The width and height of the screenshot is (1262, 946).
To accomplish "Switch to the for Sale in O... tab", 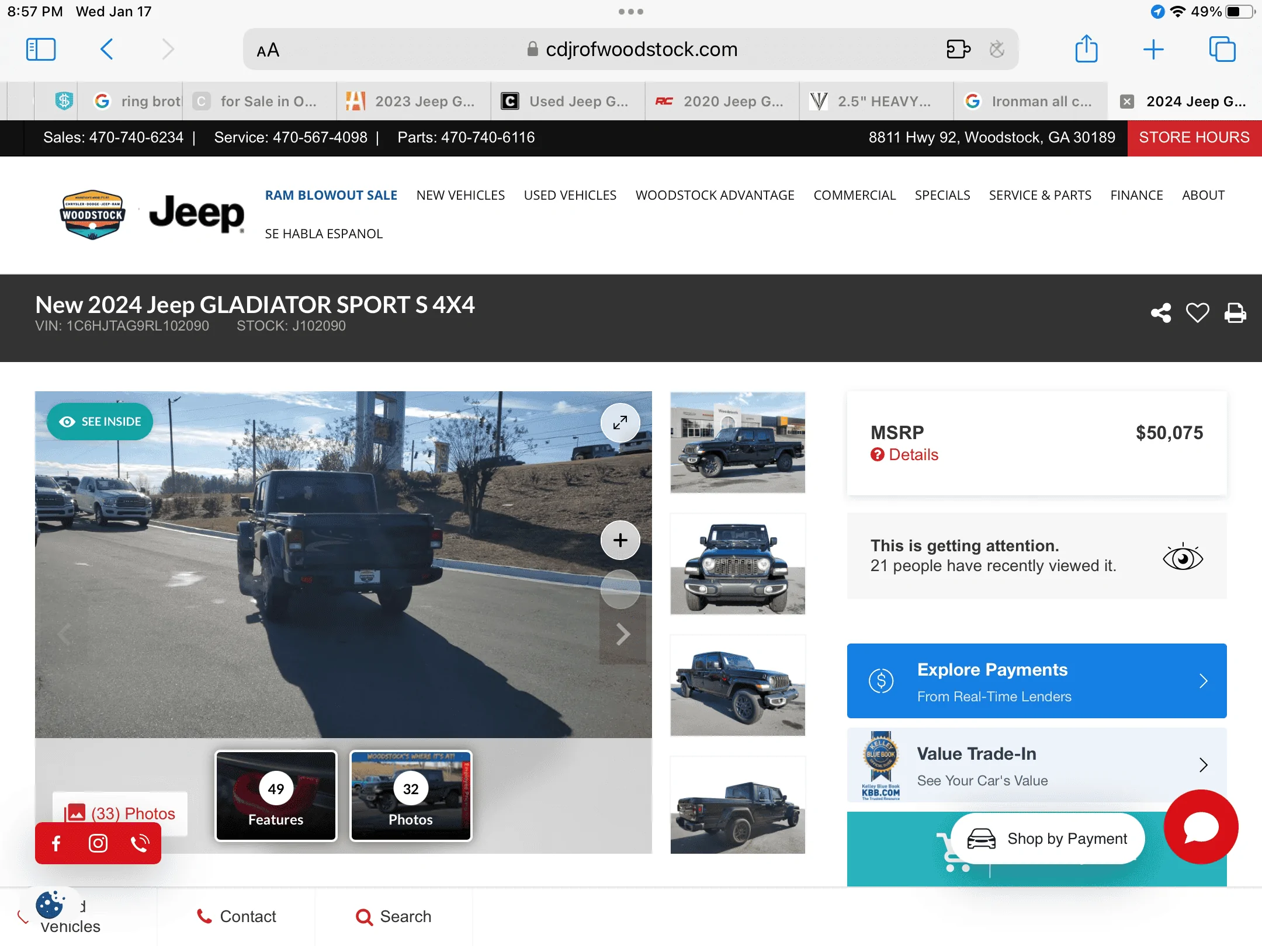I will pos(259,102).
